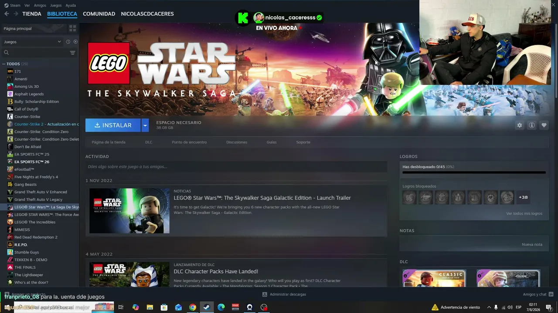Show hidden system tray icons chevron
The image size is (558, 313).
(x=489, y=307)
